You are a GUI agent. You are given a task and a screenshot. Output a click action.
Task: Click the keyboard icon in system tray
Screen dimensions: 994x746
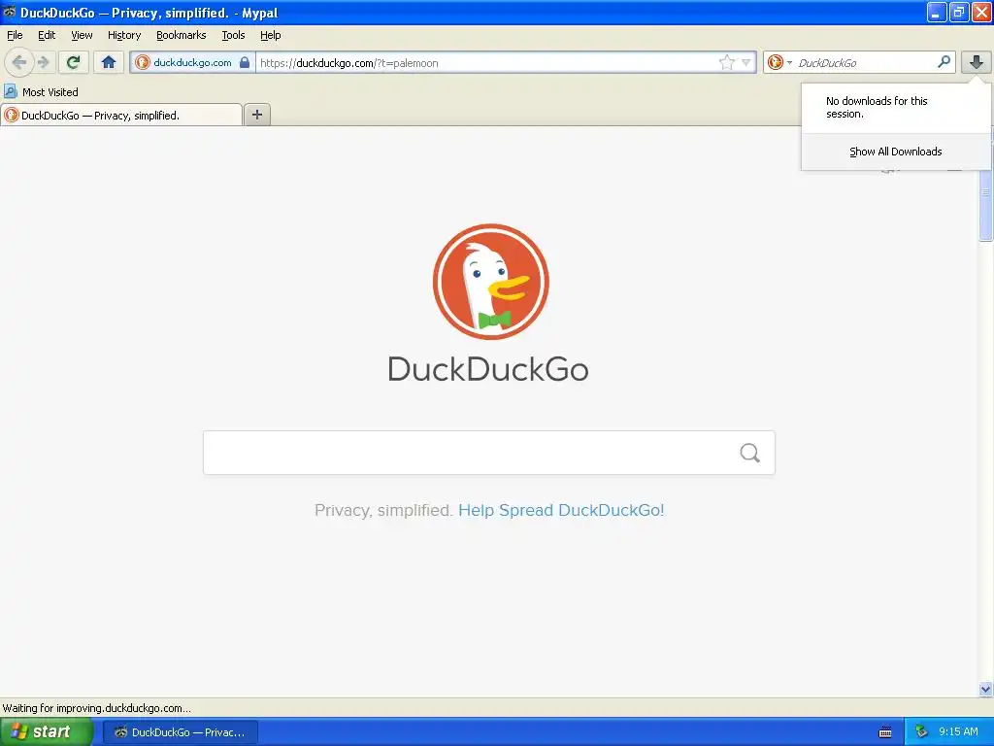(x=885, y=732)
